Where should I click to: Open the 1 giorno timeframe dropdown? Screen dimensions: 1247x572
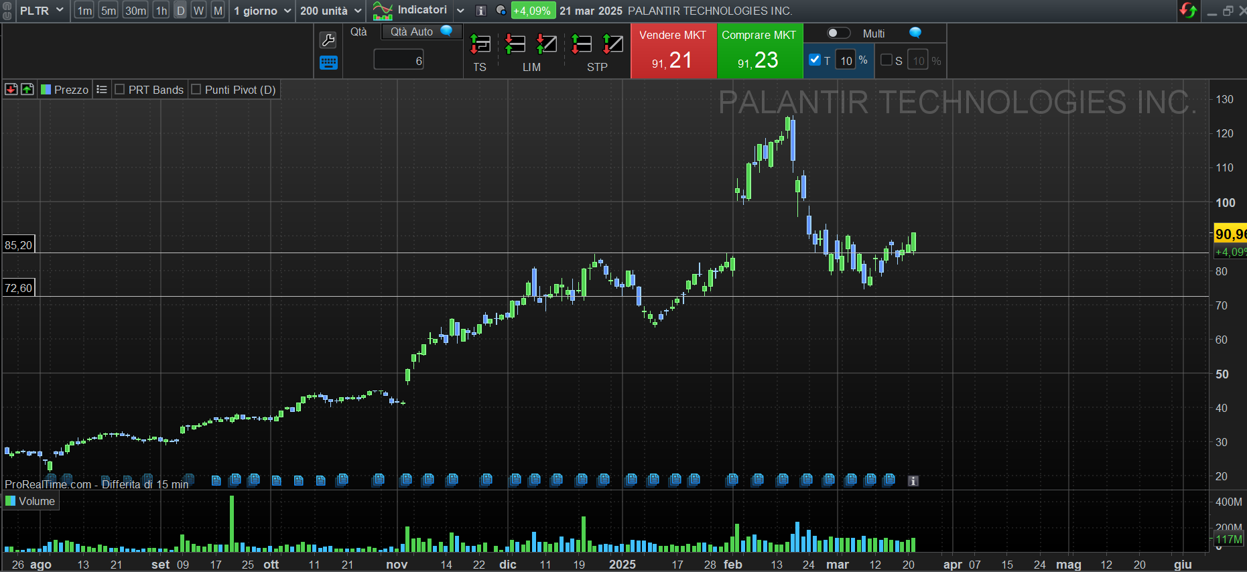(287, 11)
